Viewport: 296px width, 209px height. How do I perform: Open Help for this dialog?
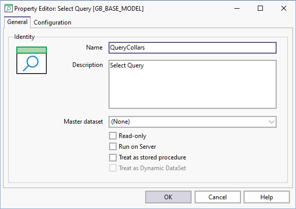click(266, 197)
